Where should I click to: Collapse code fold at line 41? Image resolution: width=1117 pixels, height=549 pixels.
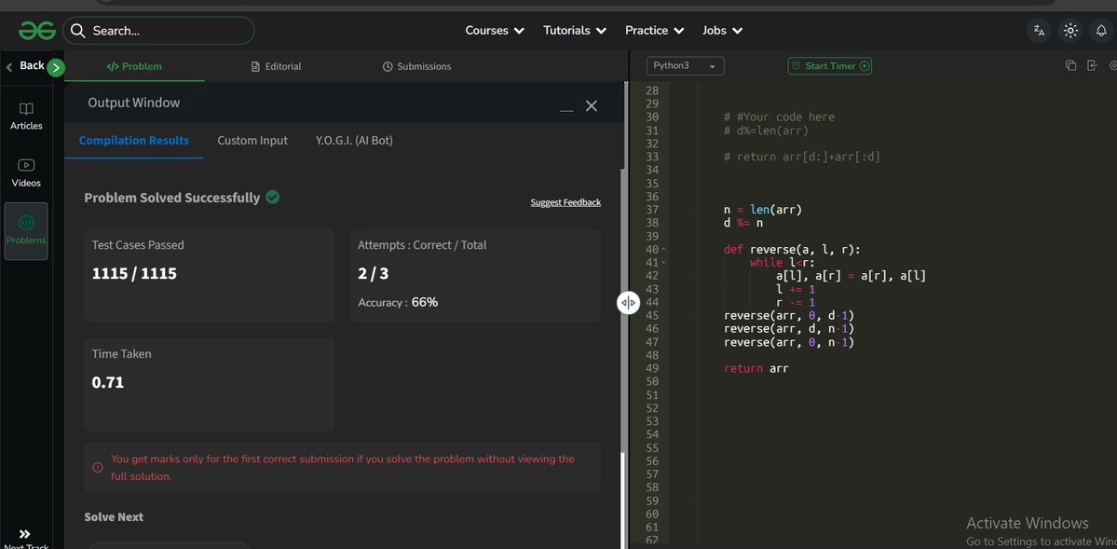tap(664, 262)
